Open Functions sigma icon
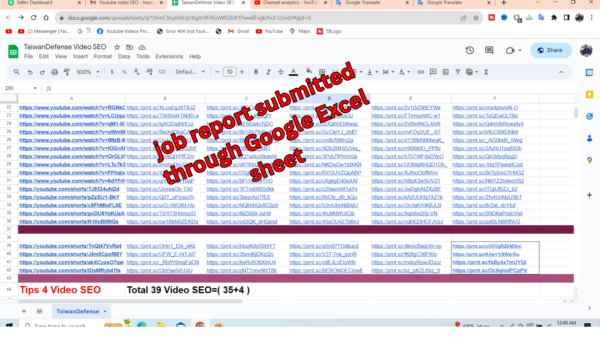Viewport: 600px width, 338px height. [x=486, y=72]
